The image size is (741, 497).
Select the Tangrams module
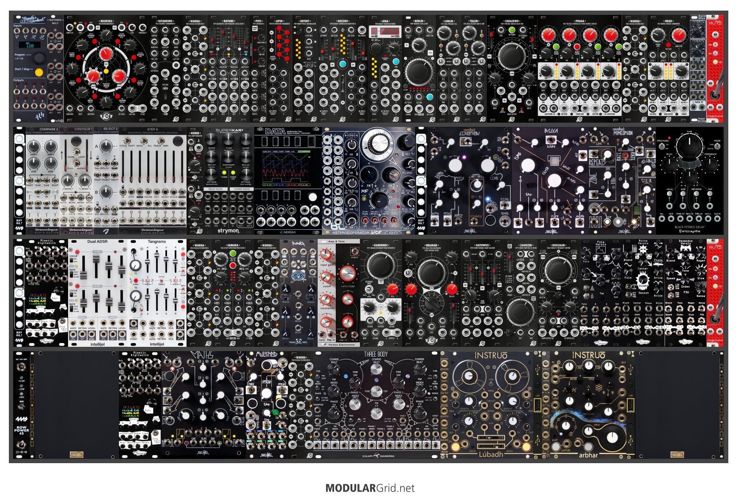[x=157, y=293]
